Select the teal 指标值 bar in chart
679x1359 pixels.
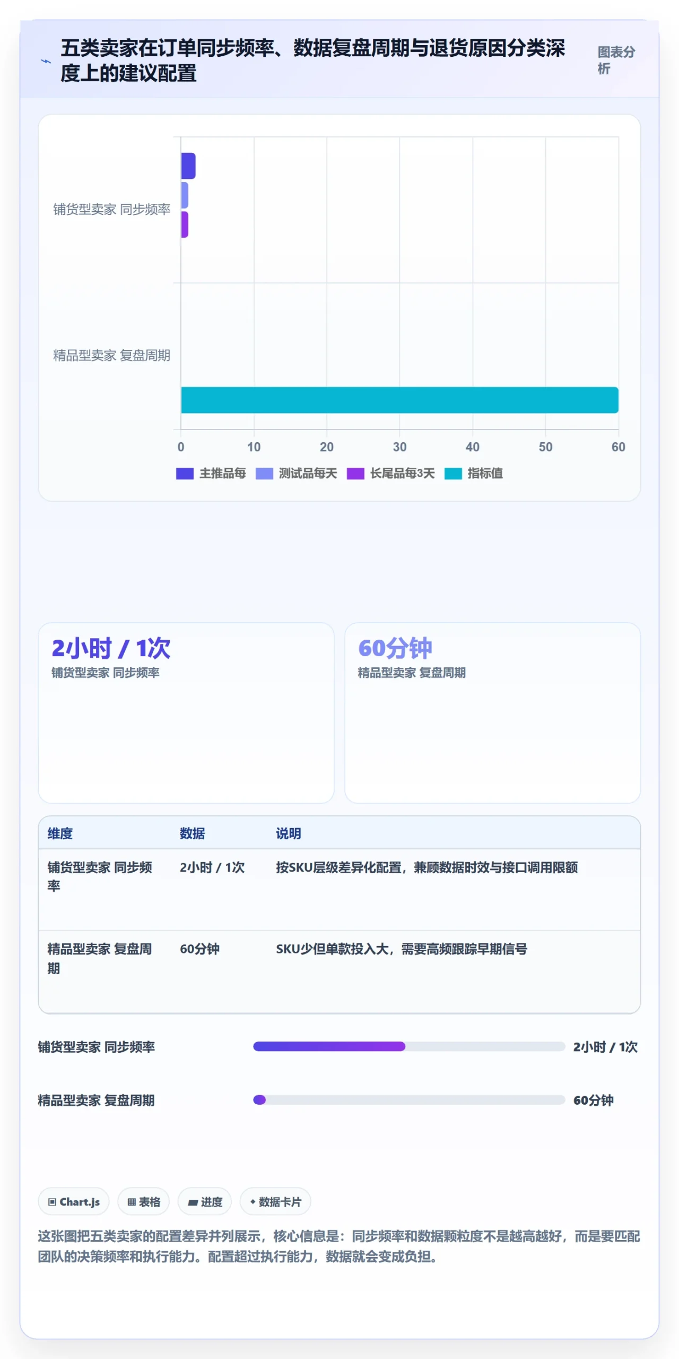(399, 400)
